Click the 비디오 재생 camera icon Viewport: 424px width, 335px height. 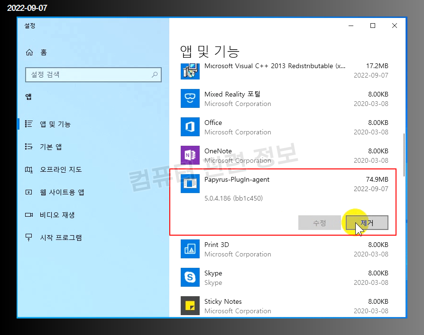click(28, 215)
